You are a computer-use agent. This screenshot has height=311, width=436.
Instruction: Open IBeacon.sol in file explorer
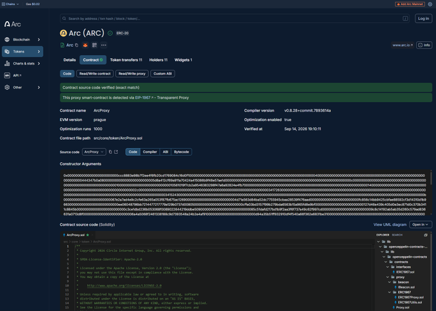[405, 287]
